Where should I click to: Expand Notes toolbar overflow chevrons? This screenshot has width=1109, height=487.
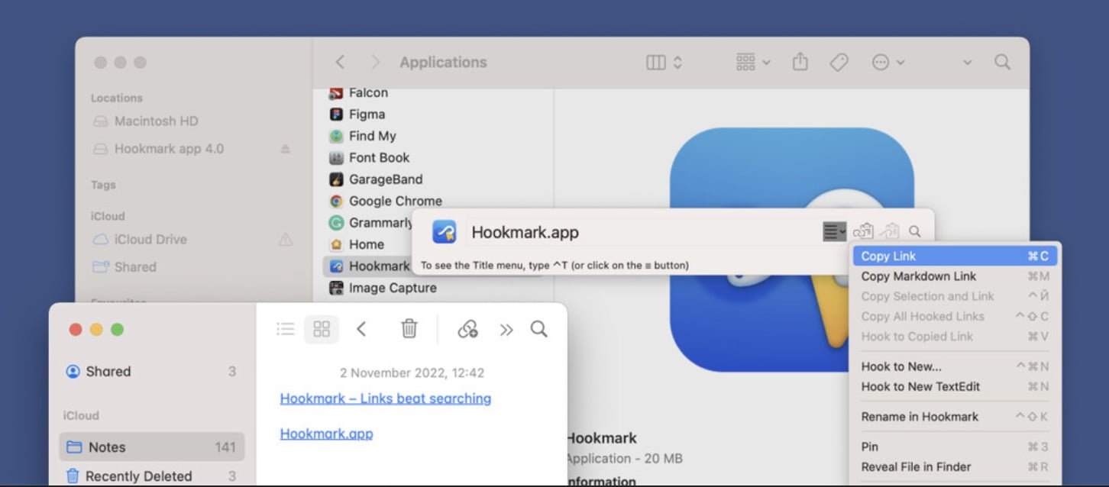pyautogui.click(x=506, y=330)
